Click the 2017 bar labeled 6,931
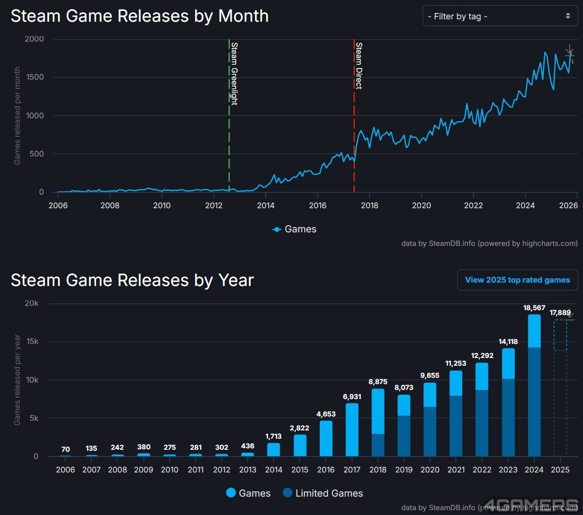This screenshot has height=515, width=583. tap(352, 430)
